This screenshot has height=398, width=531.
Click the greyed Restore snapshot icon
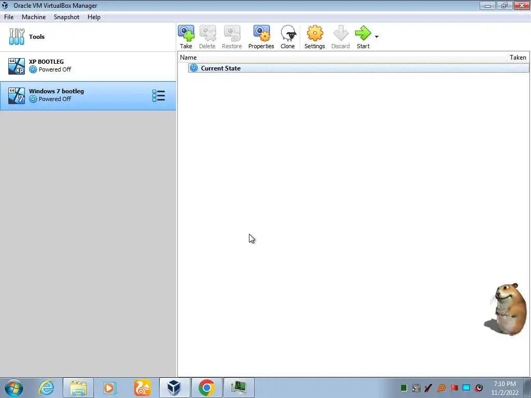(232, 37)
